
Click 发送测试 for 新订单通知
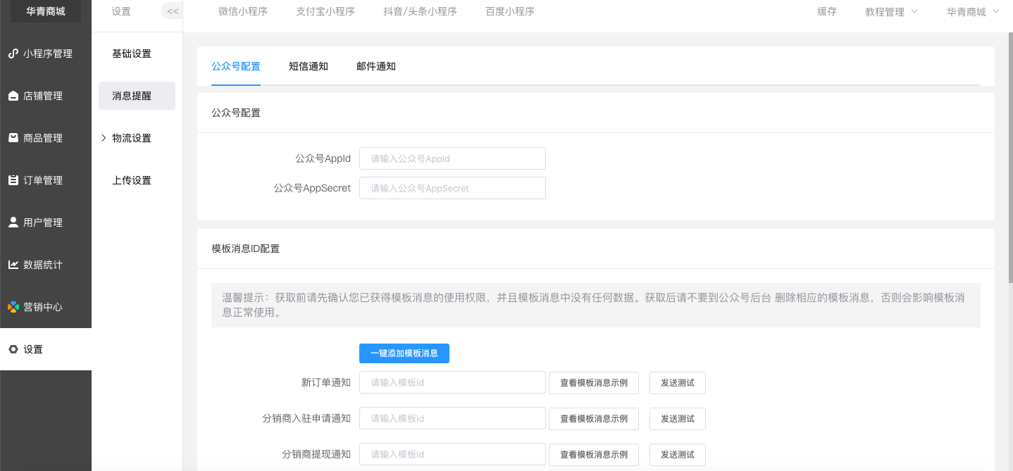[678, 382]
